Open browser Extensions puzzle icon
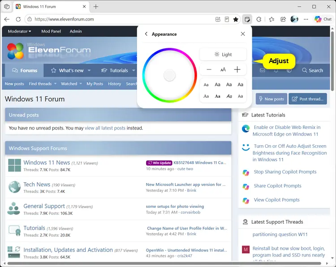The height and width of the screenshot is (267, 336). pos(259,19)
